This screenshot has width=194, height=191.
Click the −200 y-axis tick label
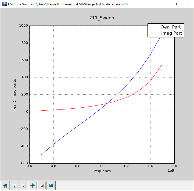pyautogui.click(x=23, y=129)
